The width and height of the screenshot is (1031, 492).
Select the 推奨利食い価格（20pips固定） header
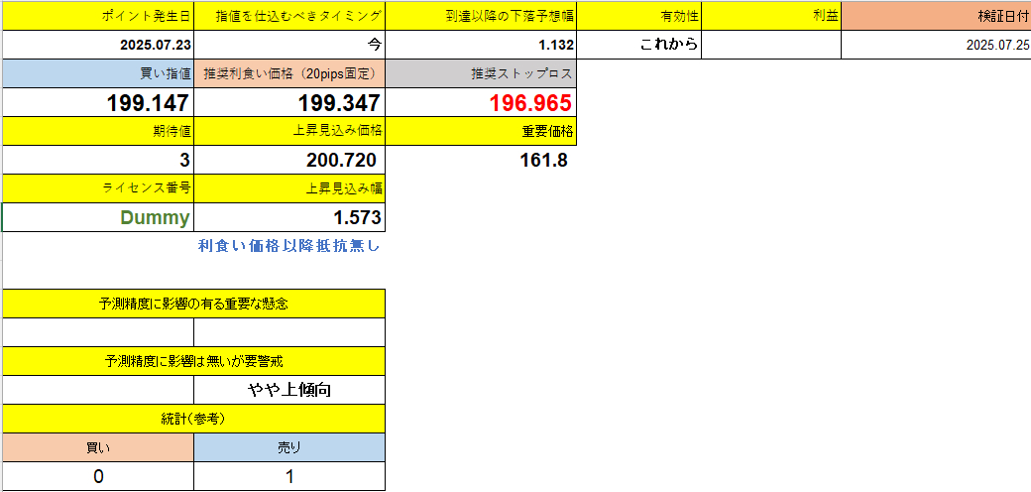pyautogui.click(x=289, y=73)
